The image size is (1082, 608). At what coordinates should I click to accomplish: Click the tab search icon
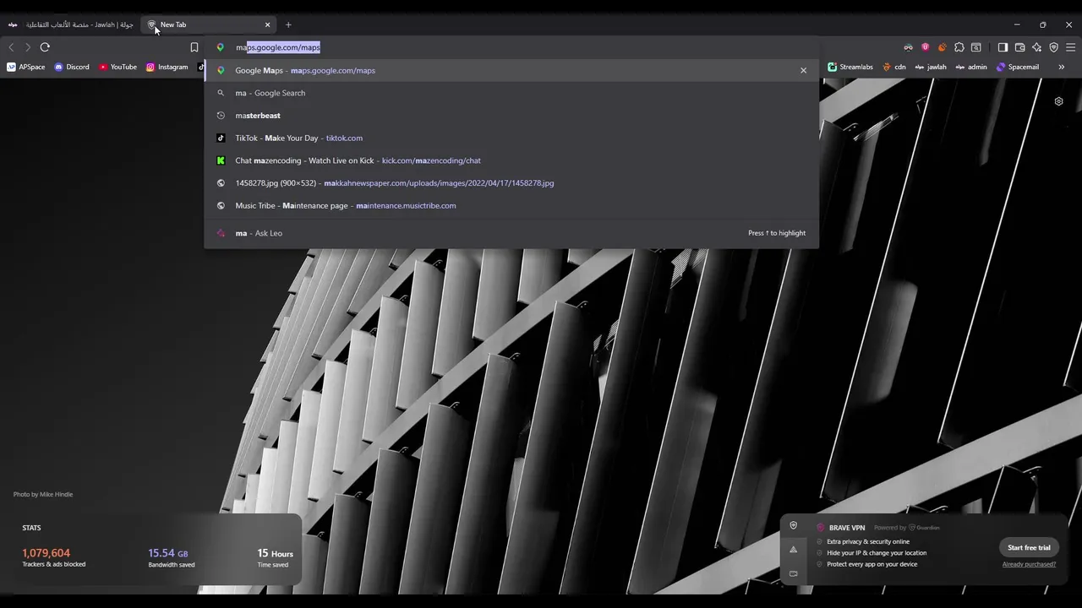(976, 47)
